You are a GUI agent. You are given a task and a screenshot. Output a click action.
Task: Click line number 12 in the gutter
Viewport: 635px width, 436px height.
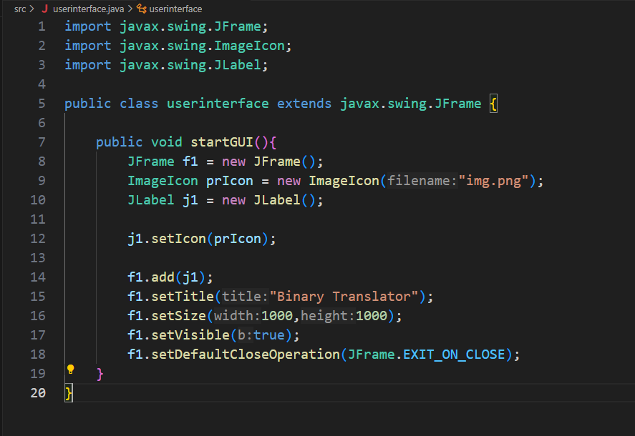[x=37, y=239]
